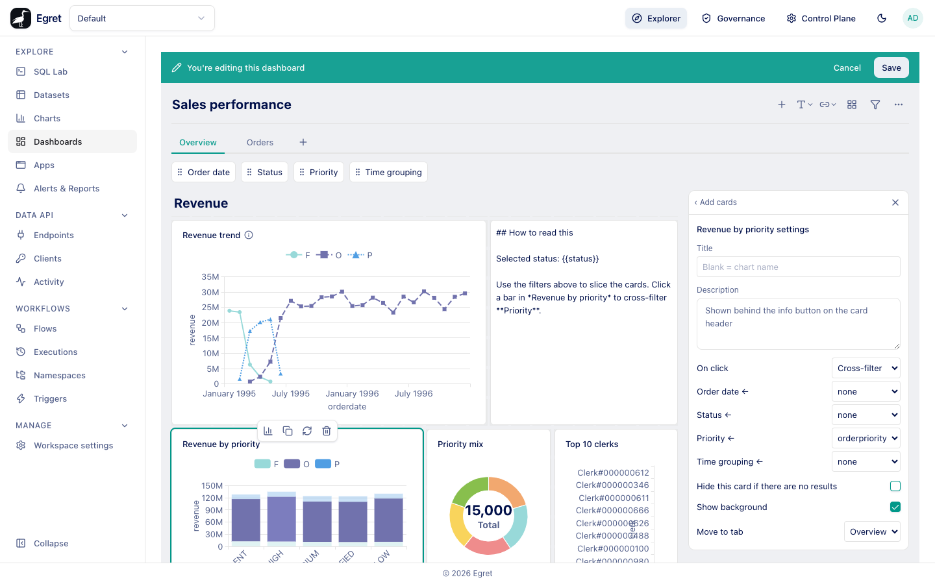935x584 pixels.
Task: Open the Move to tab dropdown
Action: click(x=872, y=531)
